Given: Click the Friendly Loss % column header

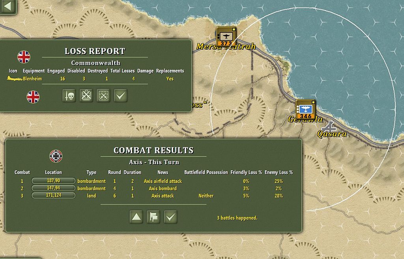Looking at the screenshot, I should point(246,172).
